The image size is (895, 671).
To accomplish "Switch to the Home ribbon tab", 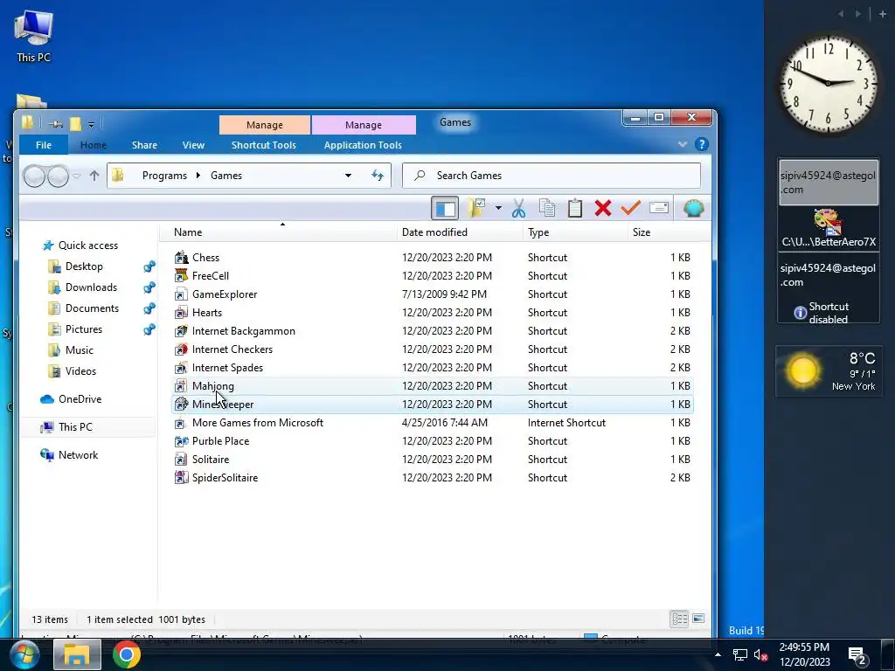I will click(93, 145).
